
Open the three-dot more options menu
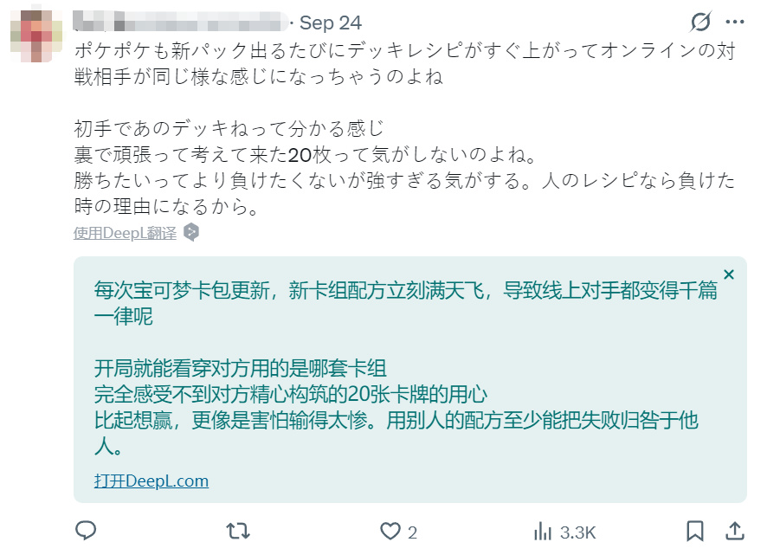point(734,23)
